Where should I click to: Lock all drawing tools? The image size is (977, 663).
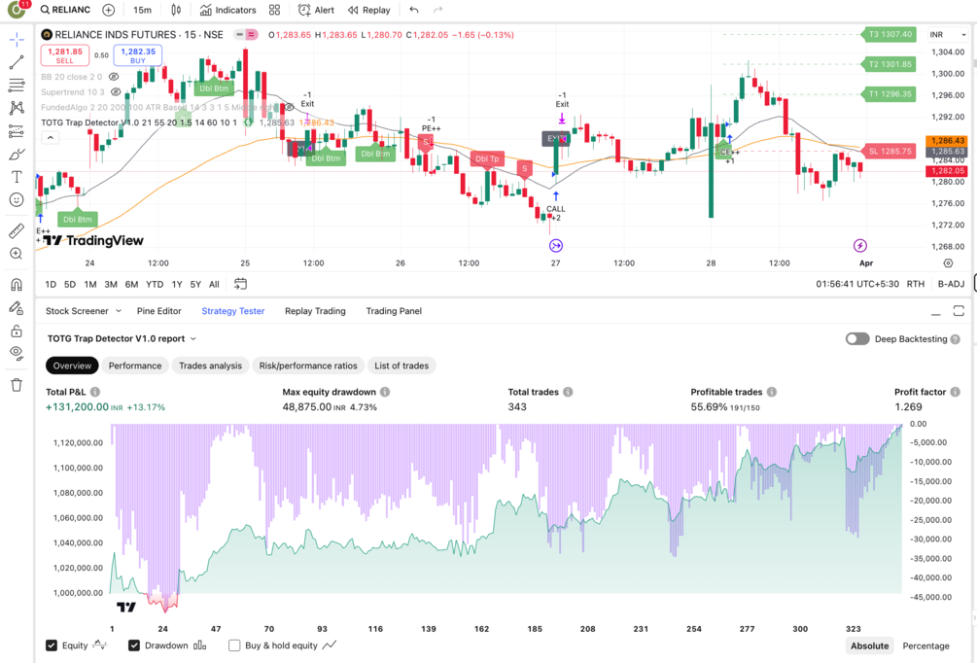17,331
